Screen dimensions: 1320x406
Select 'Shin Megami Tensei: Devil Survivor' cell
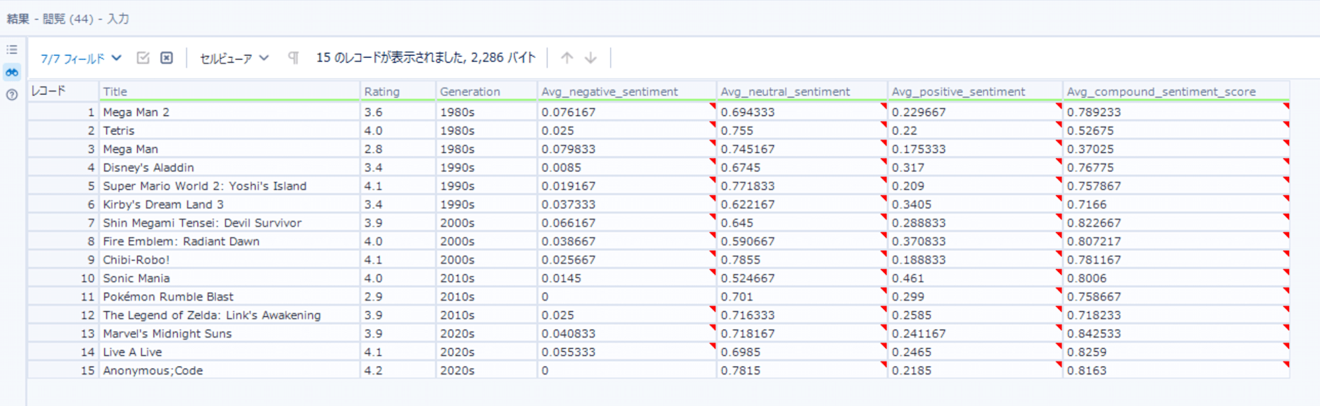click(x=230, y=223)
